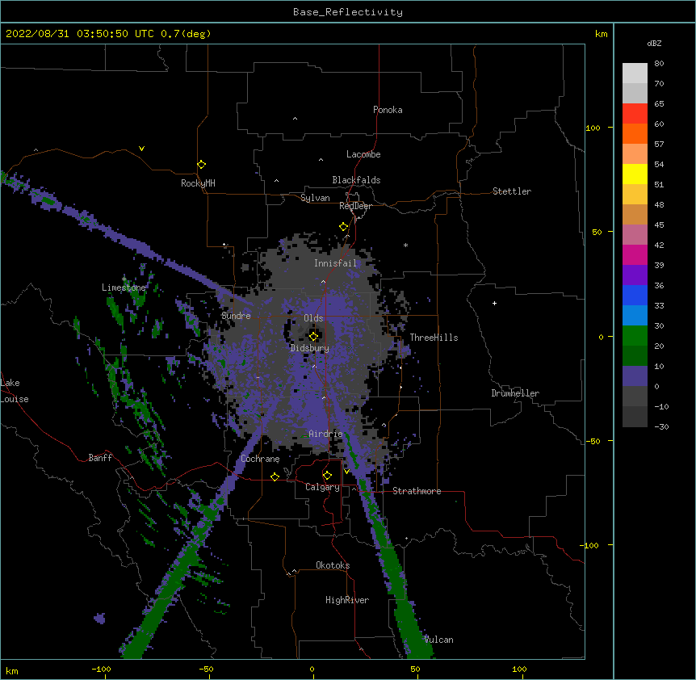
Task: Click the km unit label at top right
Action: pos(601,34)
